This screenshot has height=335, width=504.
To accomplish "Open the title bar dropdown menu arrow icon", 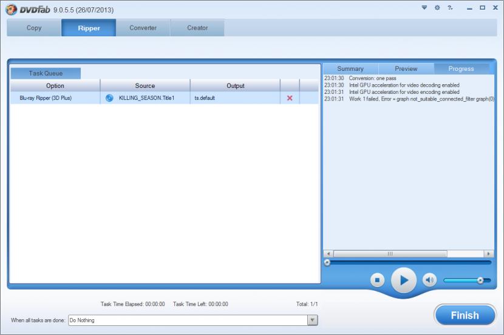I will pyautogui.click(x=424, y=7).
